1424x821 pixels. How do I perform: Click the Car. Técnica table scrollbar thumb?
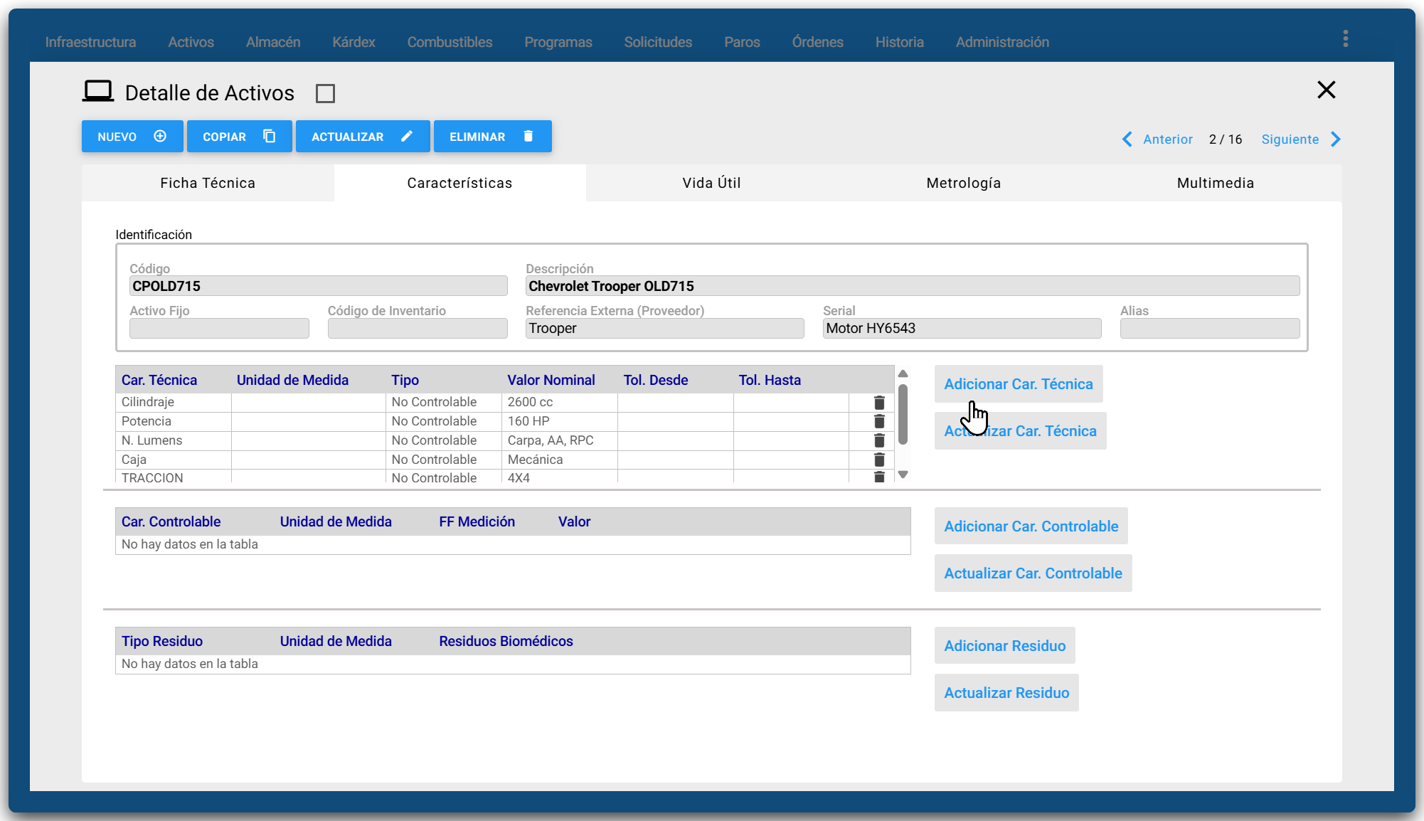pos(903,414)
